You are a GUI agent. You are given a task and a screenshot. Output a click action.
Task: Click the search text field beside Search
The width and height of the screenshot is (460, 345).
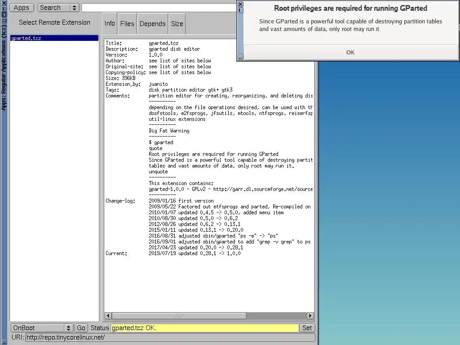pyautogui.click(x=159, y=8)
